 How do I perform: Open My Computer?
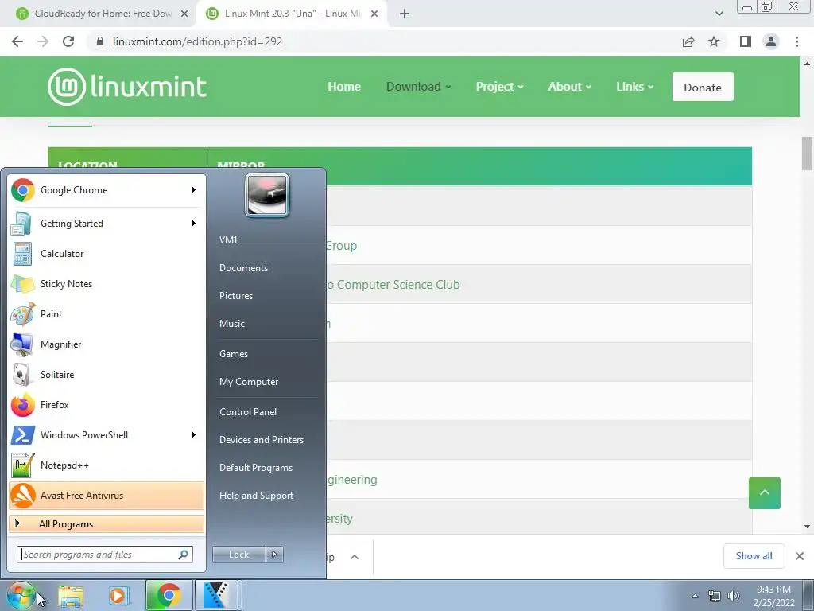point(249,382)
